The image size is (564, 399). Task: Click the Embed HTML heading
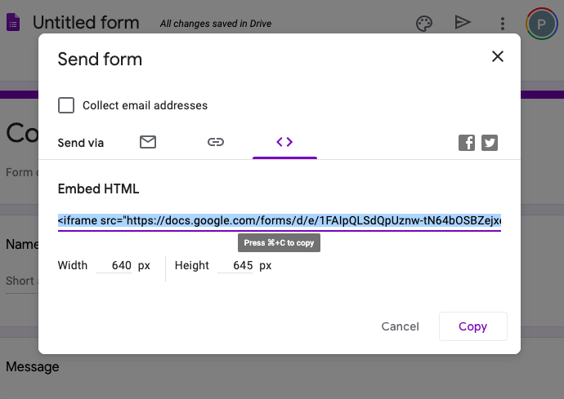pyautogui.click(x=98, y=189)
